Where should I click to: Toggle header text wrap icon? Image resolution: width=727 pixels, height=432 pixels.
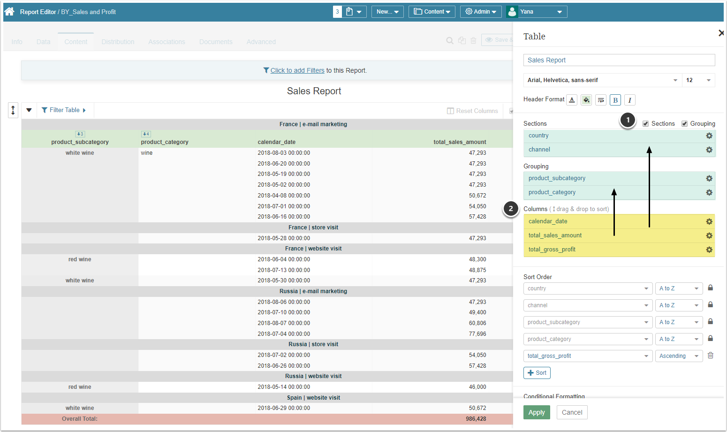(x=601, y=100)
